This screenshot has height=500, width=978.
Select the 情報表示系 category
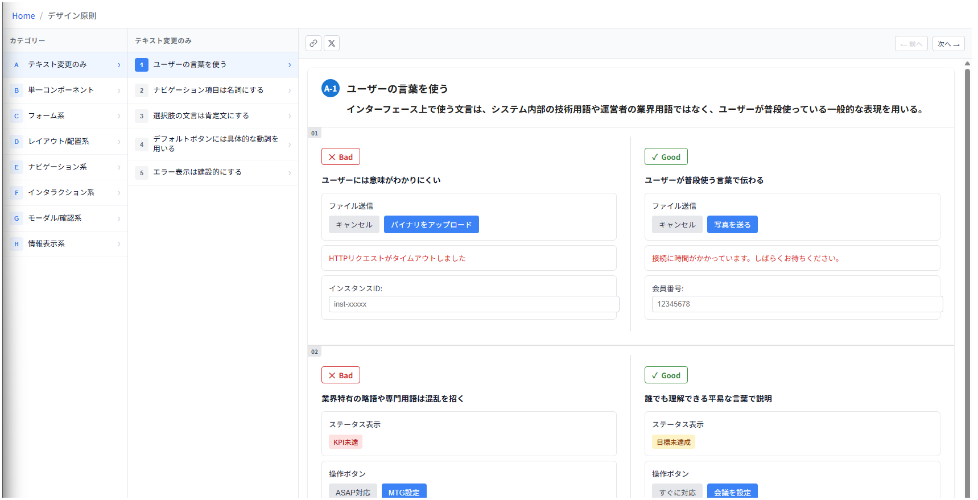click(47, 244)
